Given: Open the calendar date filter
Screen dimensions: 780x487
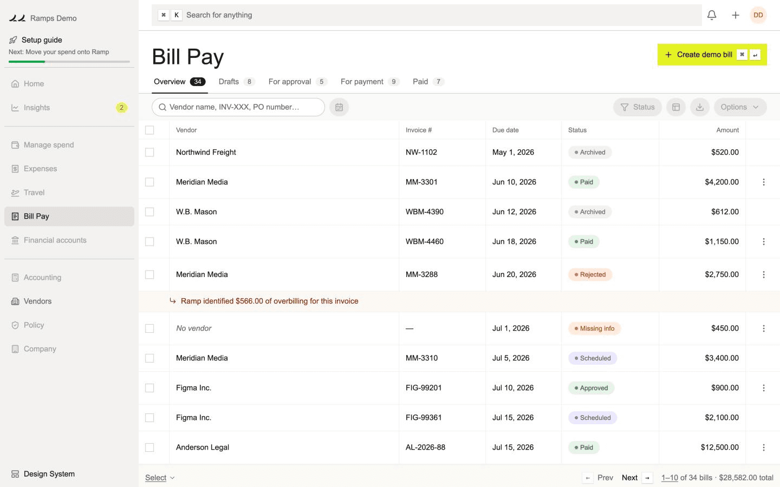Looking at the screenshot, I should [339, 107].
